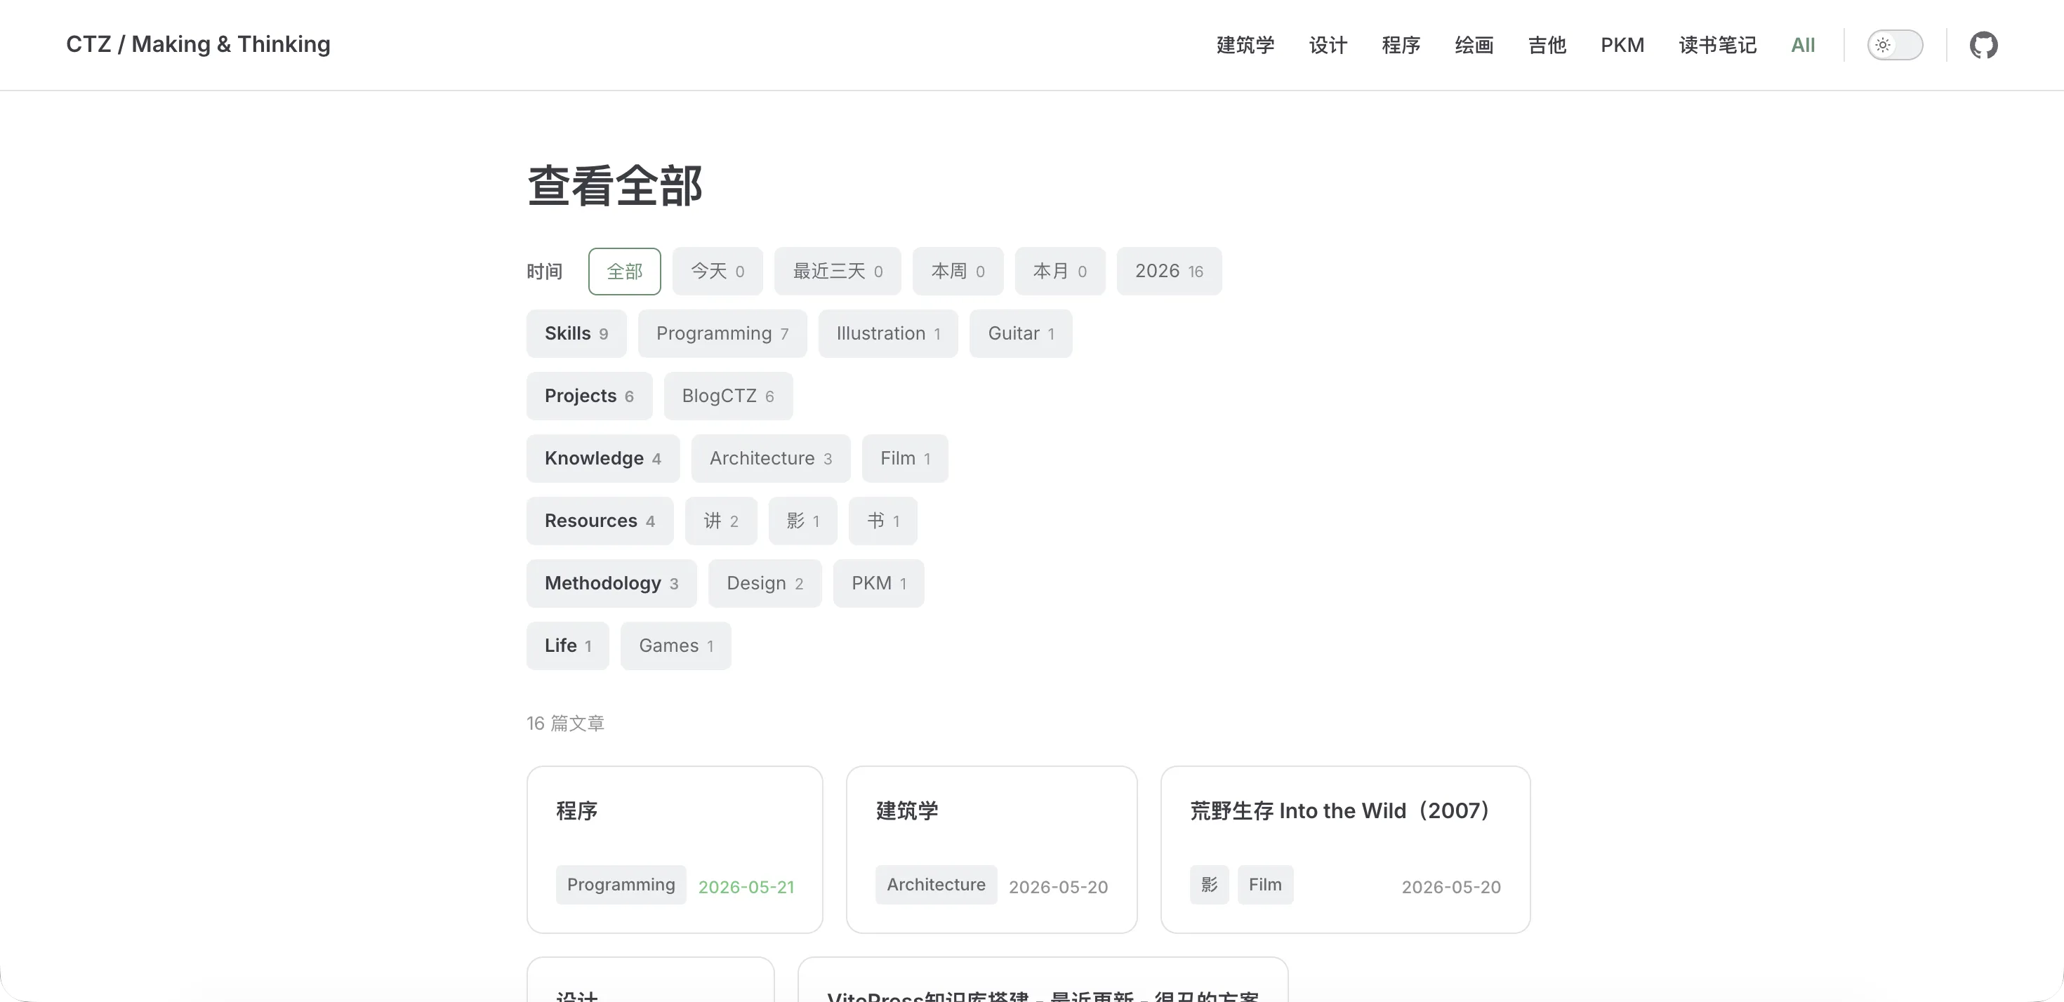Open the 设计 nav menu item
Screen dimensions: 2064x1002
coord(1328,45)
